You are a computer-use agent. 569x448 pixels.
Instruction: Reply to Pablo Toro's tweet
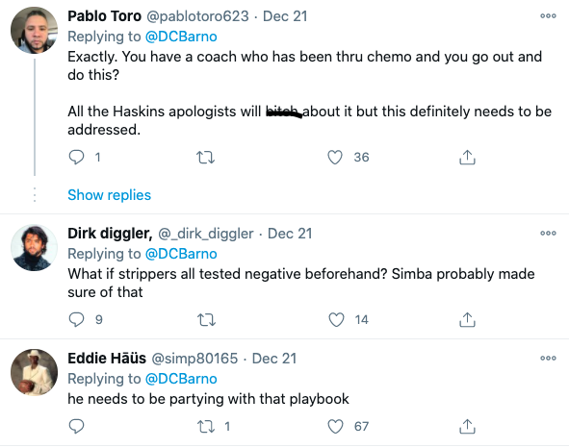[77, 158]
